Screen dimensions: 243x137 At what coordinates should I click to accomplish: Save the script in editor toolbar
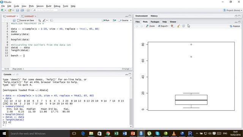pos(14,20)
